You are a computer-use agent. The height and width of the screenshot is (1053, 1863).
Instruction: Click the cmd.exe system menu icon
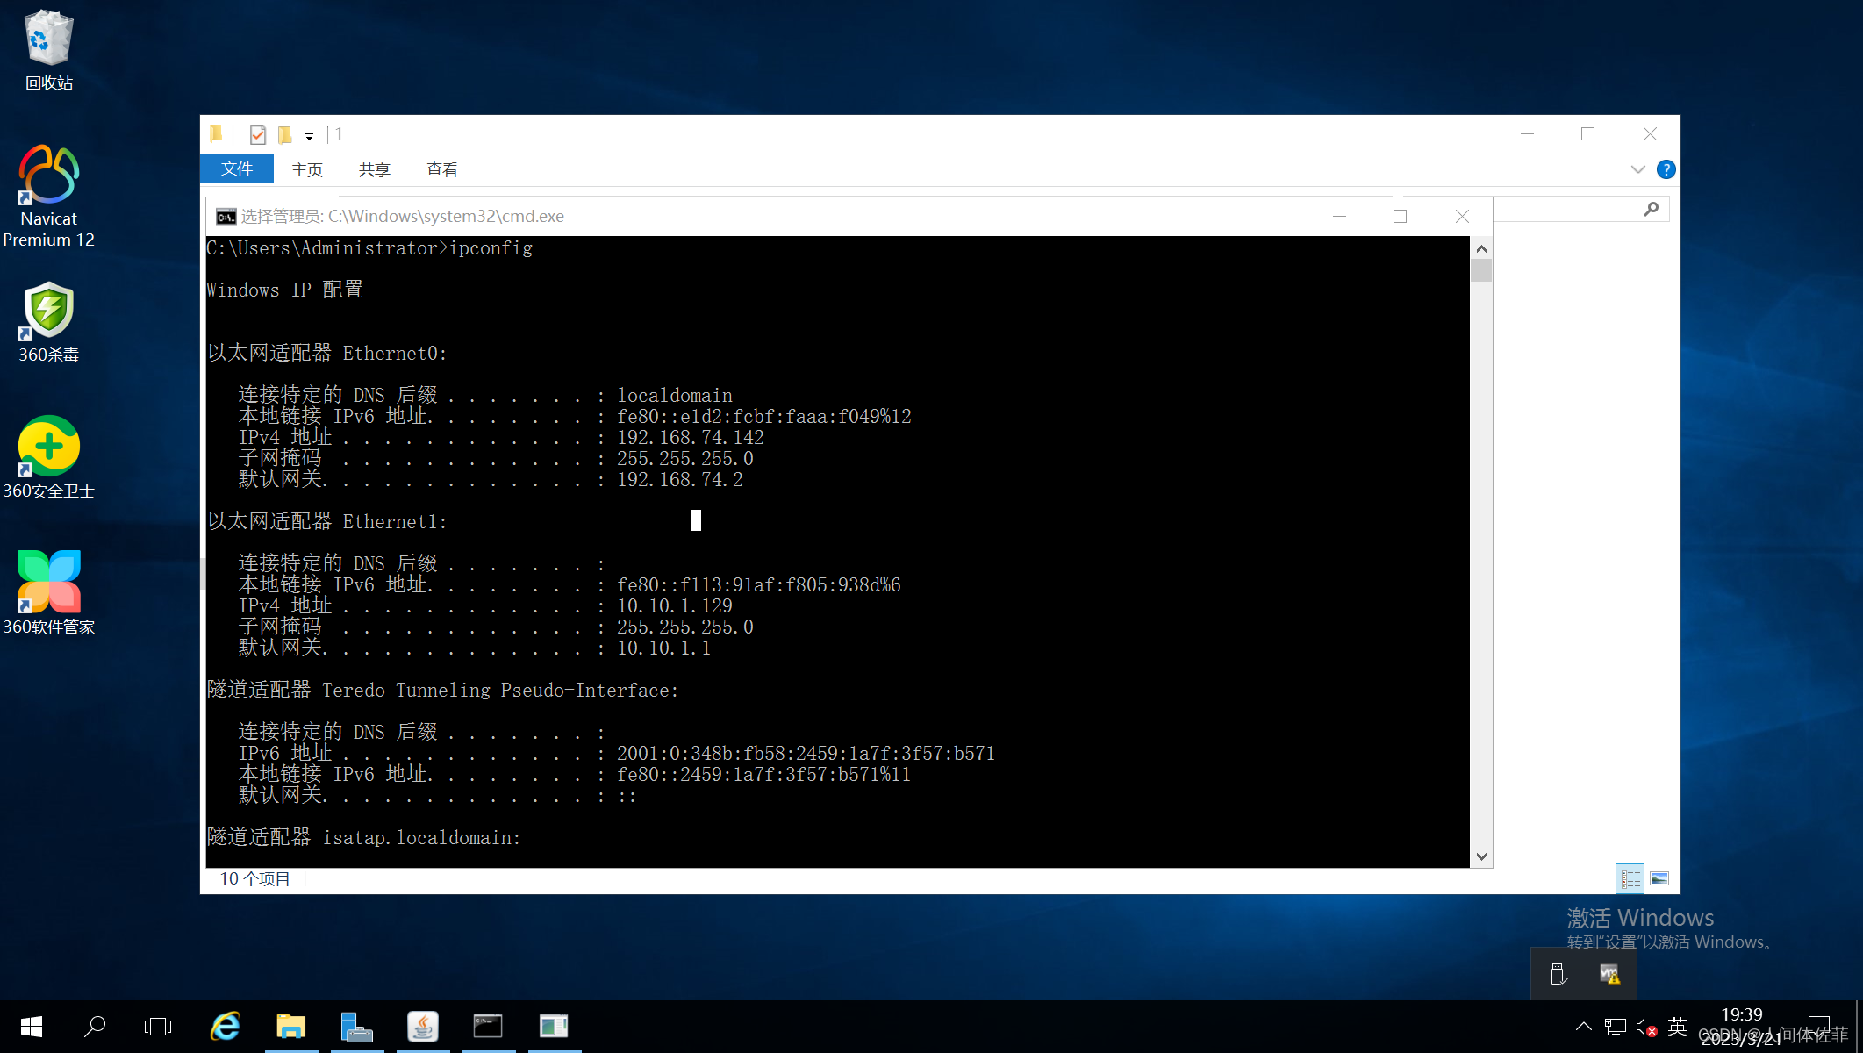226,217
